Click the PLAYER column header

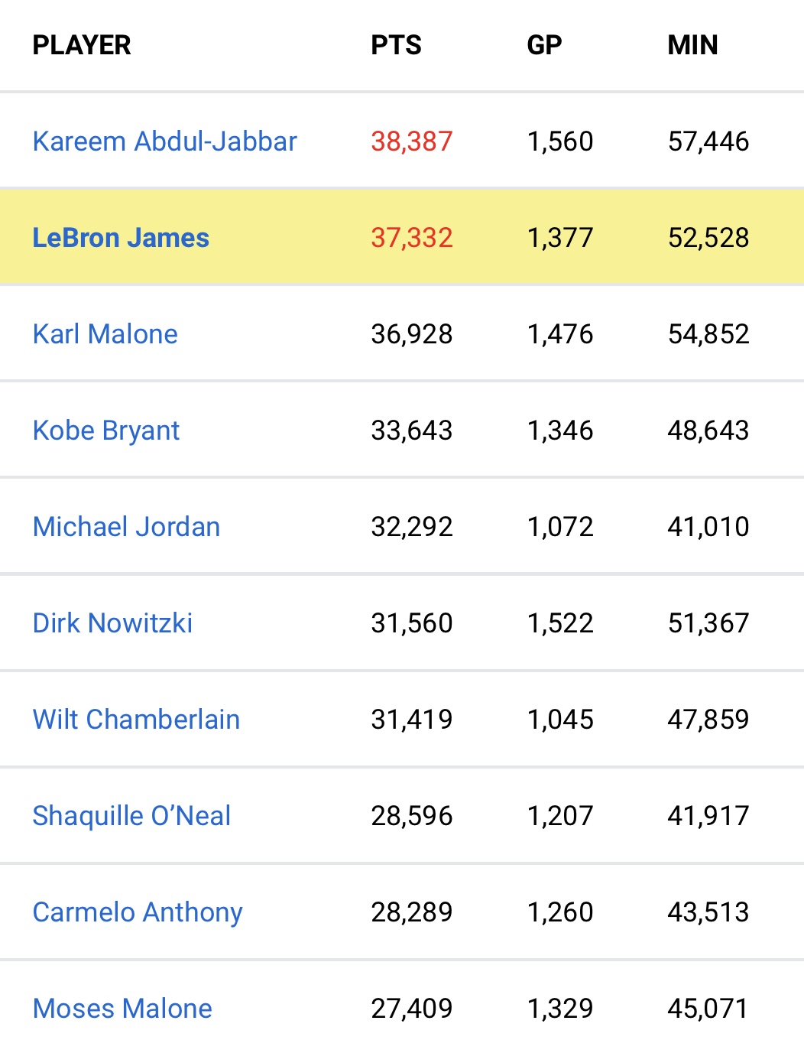[82, 45]
